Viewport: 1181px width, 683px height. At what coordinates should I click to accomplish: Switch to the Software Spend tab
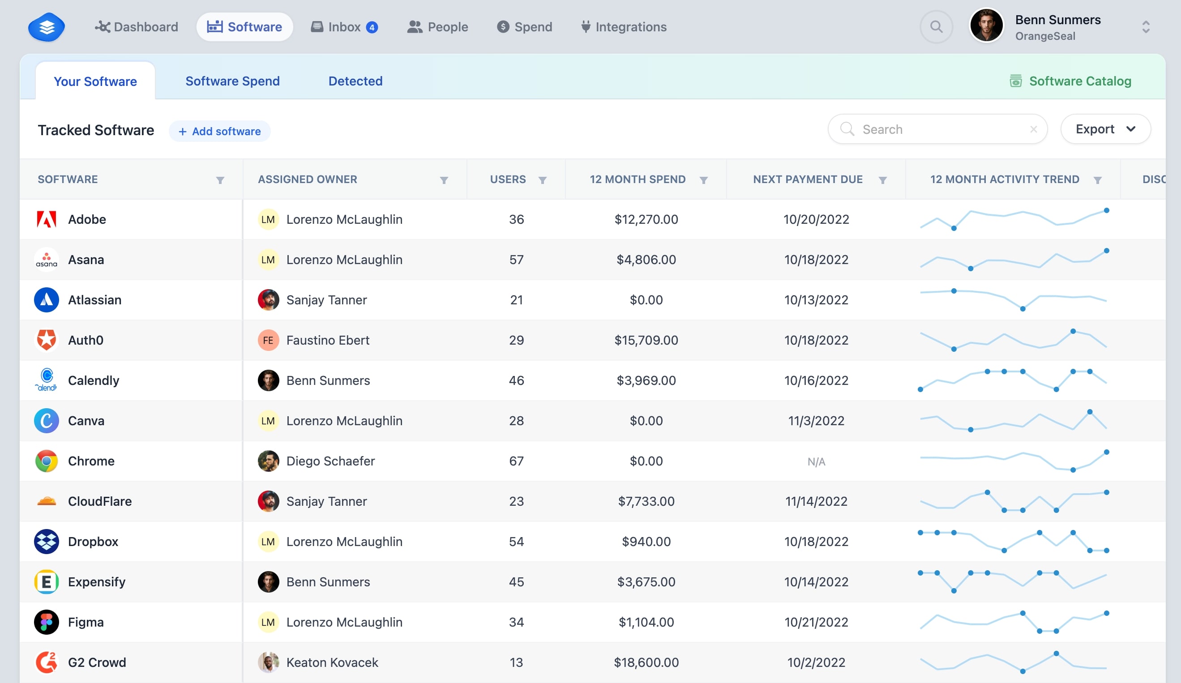click(x=232, y=81)
